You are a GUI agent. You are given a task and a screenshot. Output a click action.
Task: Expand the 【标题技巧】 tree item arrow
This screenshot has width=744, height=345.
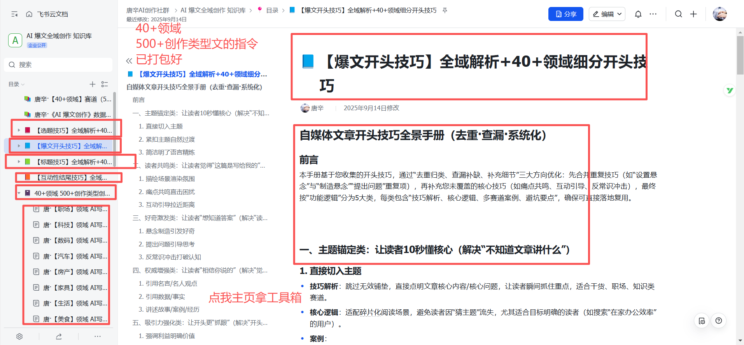click(x=19, y=162)
